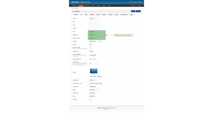
Task: Open the System menu
Action: (x=98, y=6)
